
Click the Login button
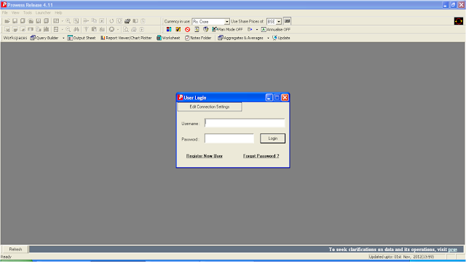click(272, 138)
